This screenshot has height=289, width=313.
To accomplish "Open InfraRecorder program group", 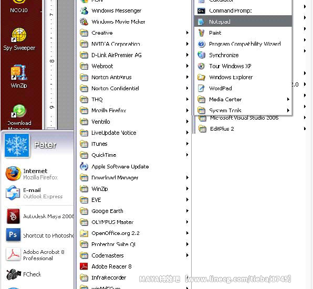I will pyautogui.click(x=134, y=277).
